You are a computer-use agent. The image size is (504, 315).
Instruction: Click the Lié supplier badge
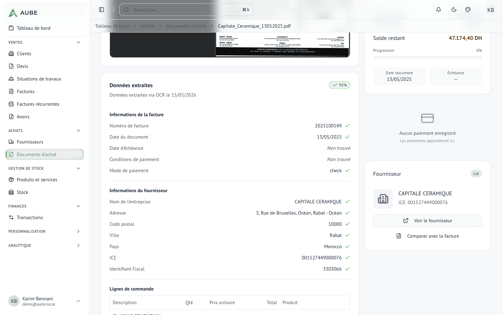click(x=476, y=174)
